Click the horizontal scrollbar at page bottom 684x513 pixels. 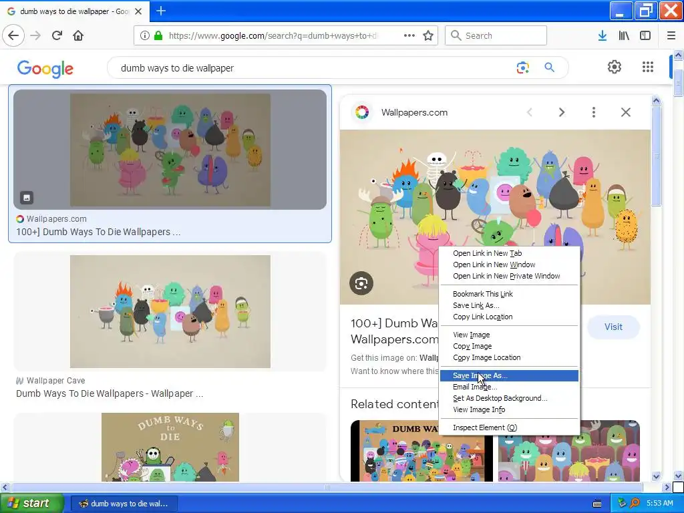pos(327,487)
